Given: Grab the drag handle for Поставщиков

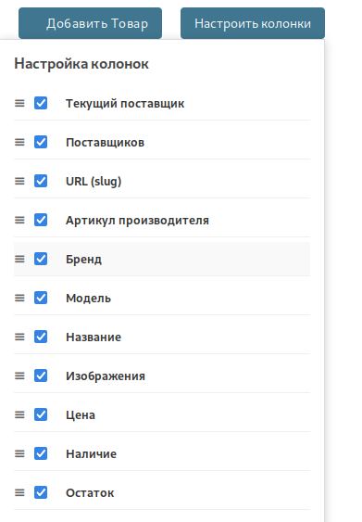Looking at the screenshot, I should (19, 142).
